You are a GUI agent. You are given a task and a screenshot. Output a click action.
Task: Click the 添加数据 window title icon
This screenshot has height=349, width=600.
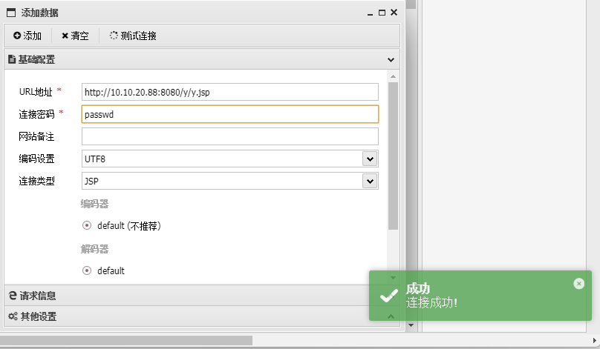tap(12, 13)
